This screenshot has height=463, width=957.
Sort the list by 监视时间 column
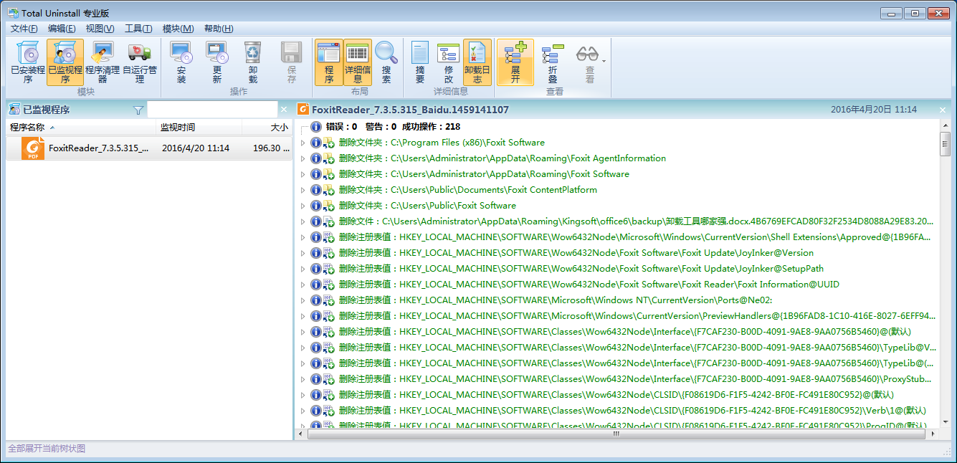click(198, 128)
